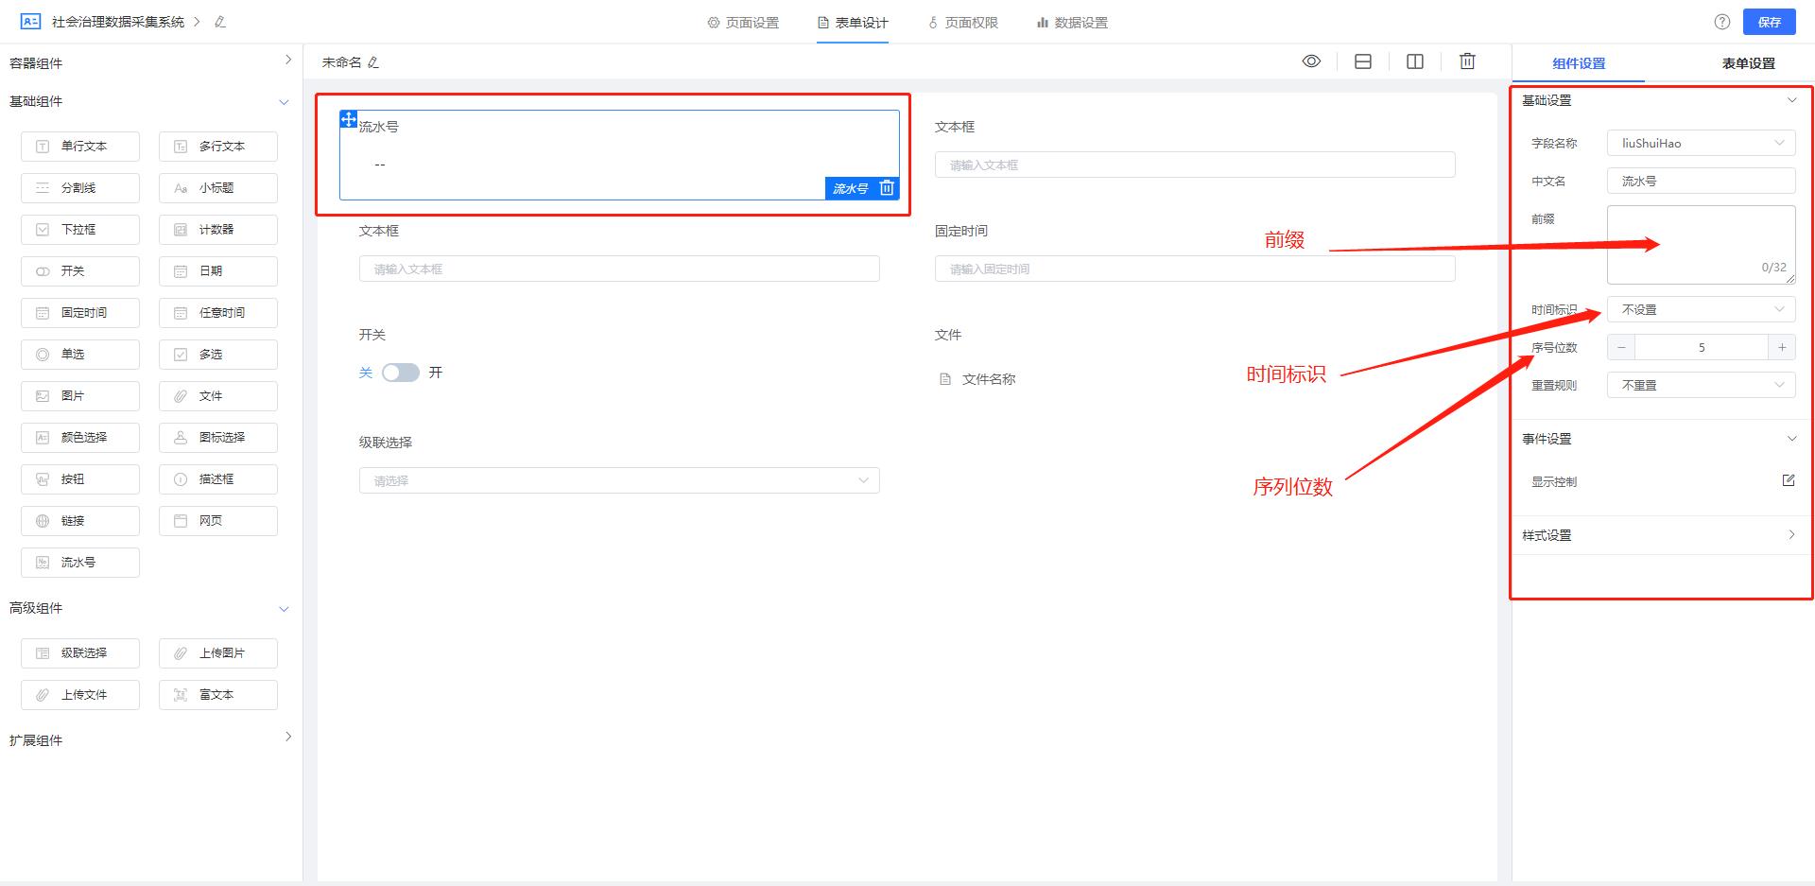Select 单行文本 component
1815x886 pixels.
click(80, 147)
